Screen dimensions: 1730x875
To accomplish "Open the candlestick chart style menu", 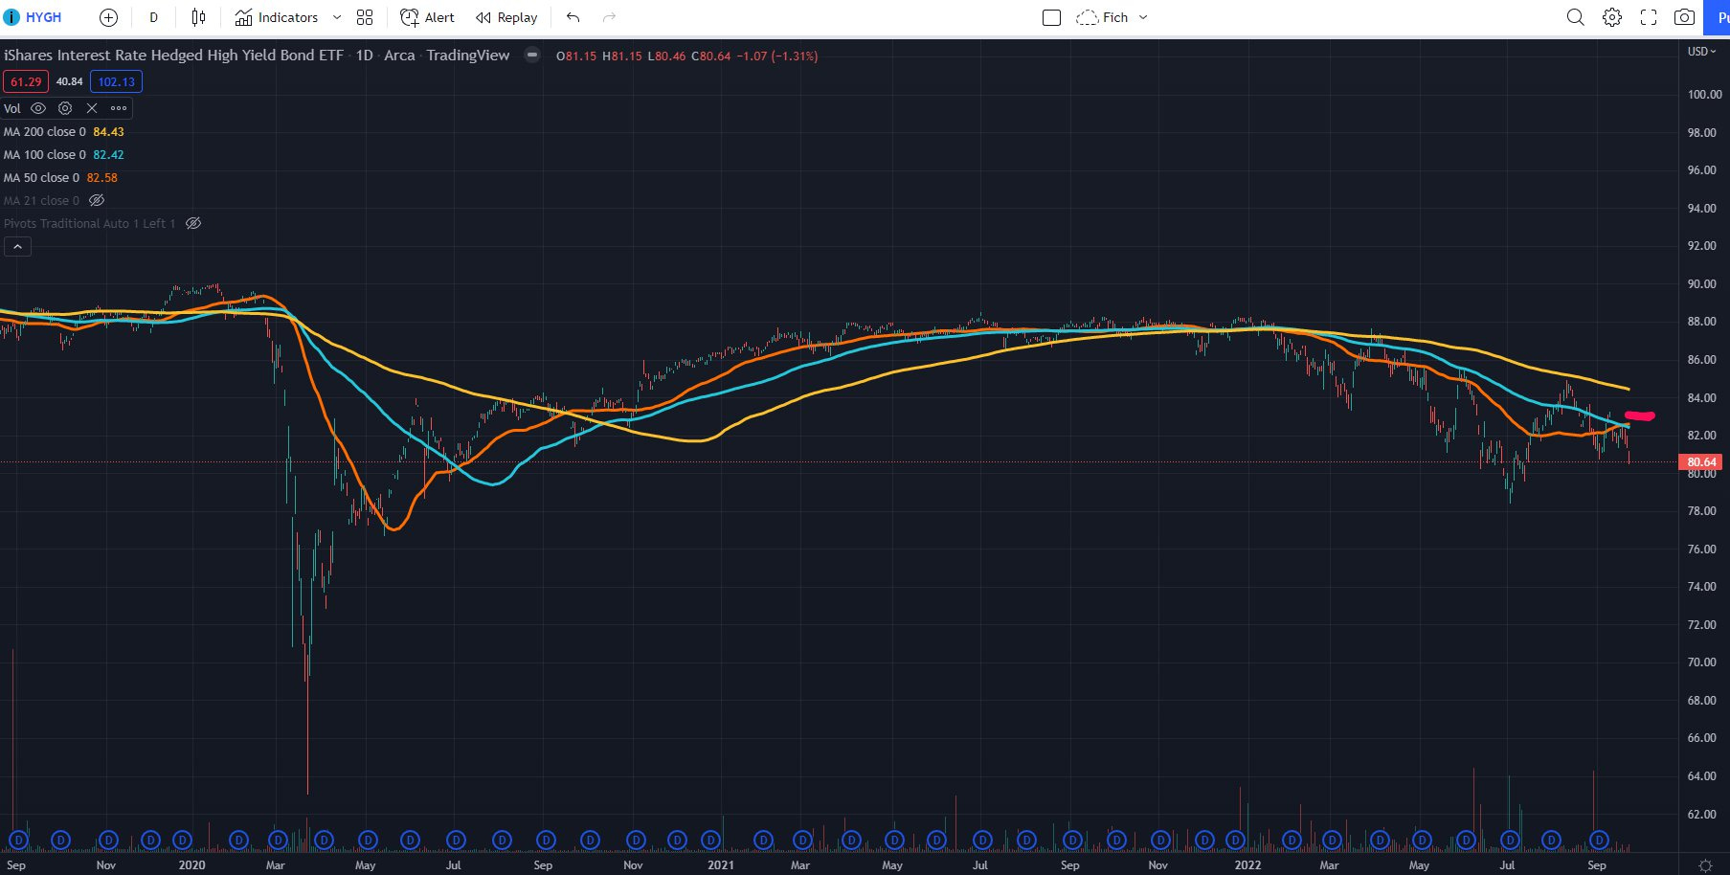I will pyautogui.click(x=198, y=17).
